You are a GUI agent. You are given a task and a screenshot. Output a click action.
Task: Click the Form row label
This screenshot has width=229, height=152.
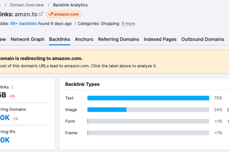click(x=70, y=121)
